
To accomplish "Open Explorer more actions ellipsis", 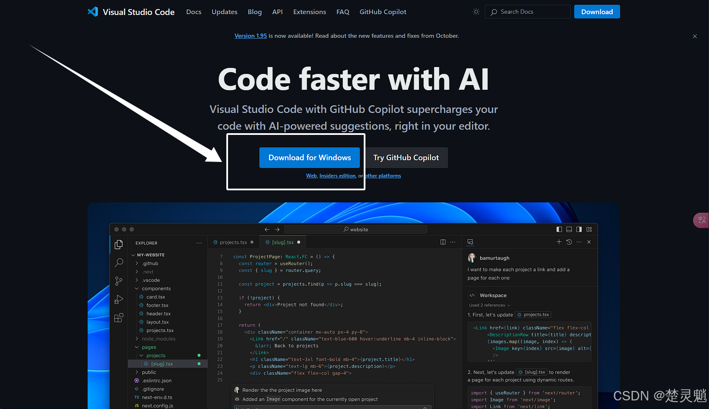I will 199,243.
